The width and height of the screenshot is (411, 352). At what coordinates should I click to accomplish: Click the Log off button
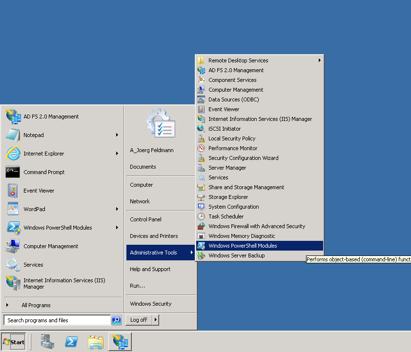(x=139, y=320)
